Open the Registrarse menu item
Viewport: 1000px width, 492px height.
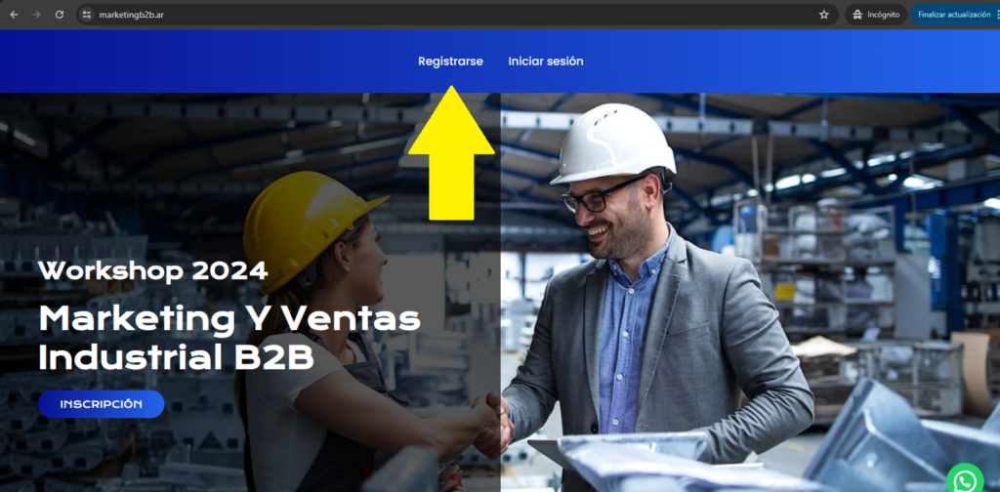[450, 61]
